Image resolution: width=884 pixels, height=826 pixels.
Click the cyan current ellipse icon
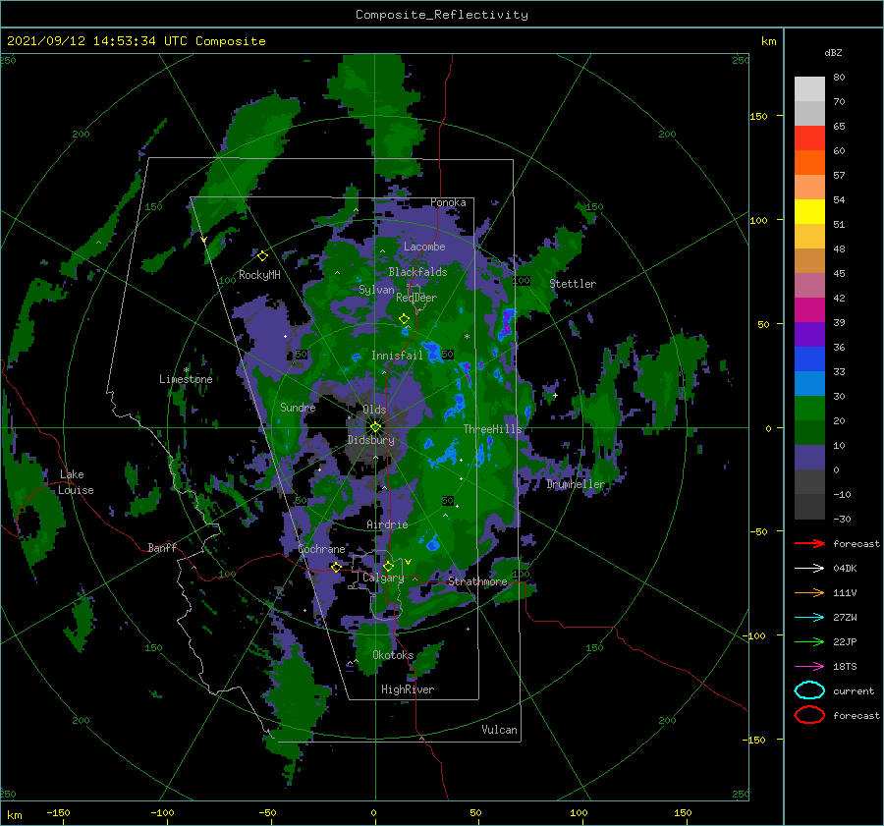(809, 690)
